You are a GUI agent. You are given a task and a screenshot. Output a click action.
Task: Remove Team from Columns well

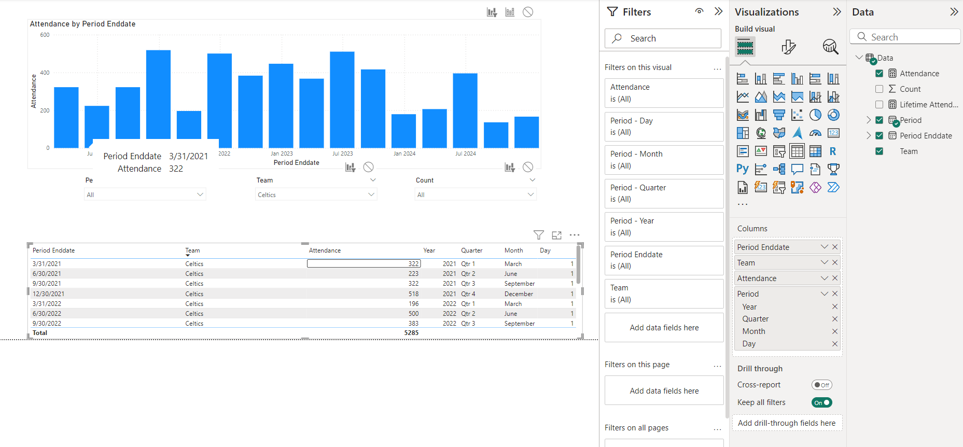point(835,263)
